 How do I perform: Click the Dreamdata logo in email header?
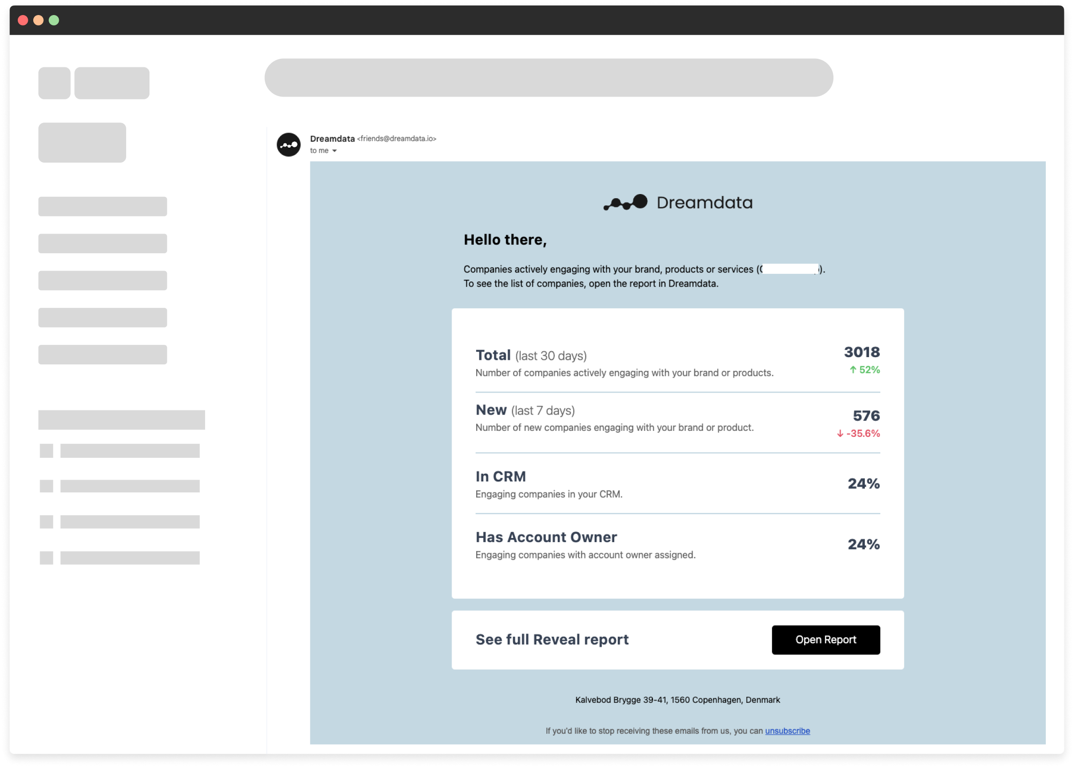click(678, 202)
